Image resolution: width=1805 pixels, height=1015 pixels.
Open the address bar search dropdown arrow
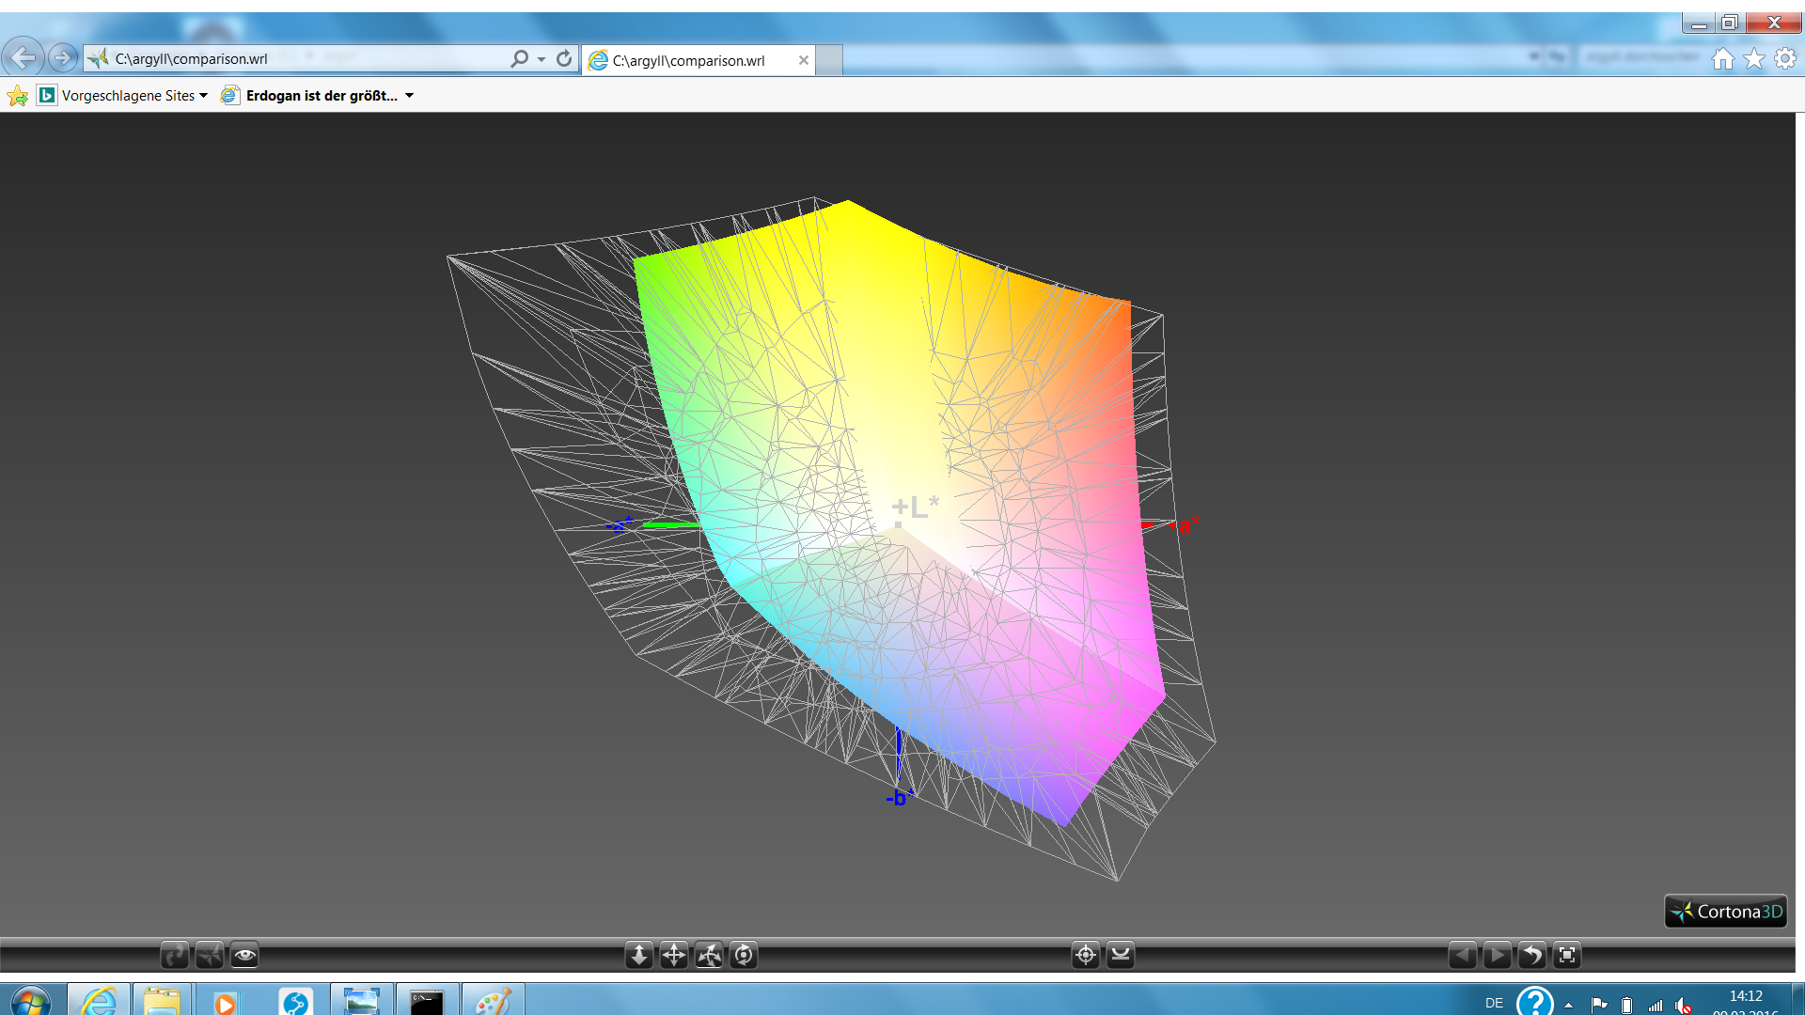click(541, 59)
